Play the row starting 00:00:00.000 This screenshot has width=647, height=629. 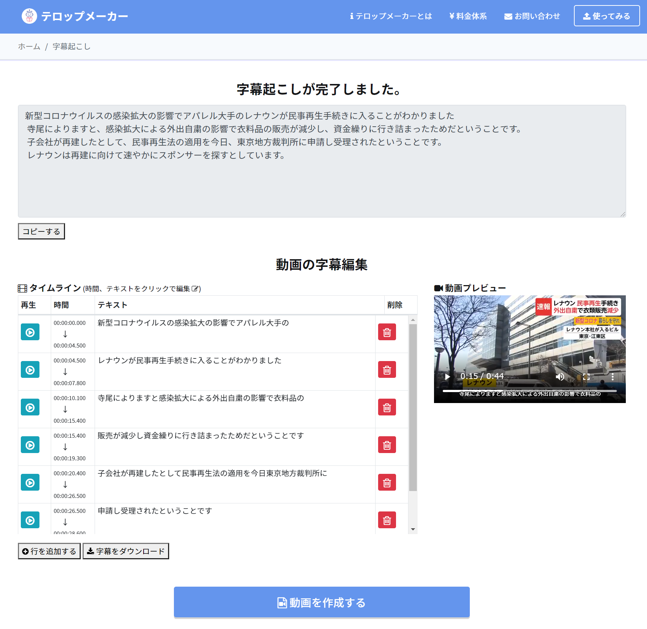[30, 332]
